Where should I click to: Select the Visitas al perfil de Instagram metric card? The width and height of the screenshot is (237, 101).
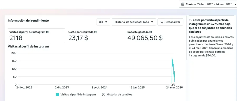37,36
